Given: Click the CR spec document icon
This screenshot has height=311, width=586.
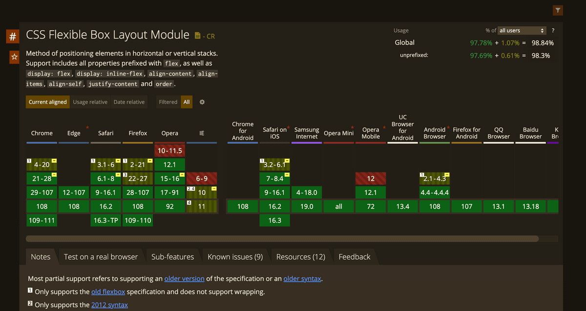Looking at the screenshot, I should [x=198, y=36].
